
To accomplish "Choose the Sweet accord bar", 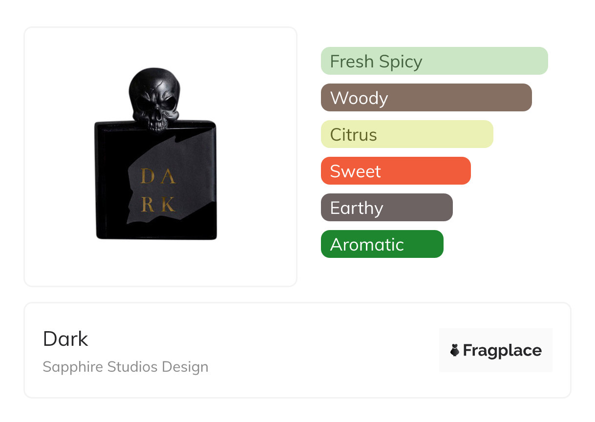I will [x=396, y=171].
